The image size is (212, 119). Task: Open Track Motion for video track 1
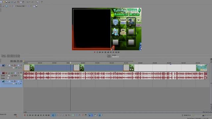tap(10, 65)
